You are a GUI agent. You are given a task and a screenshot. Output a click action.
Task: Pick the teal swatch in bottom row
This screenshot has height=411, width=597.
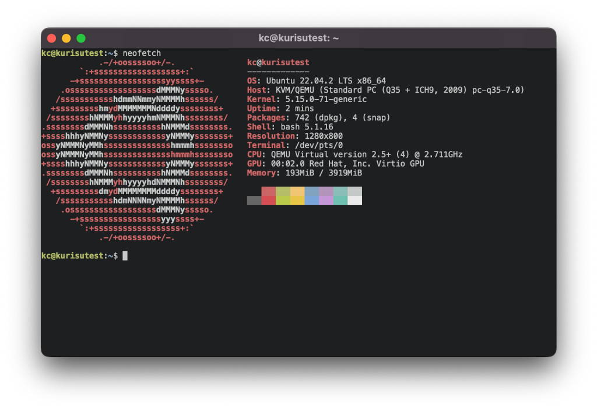(340, 201)
